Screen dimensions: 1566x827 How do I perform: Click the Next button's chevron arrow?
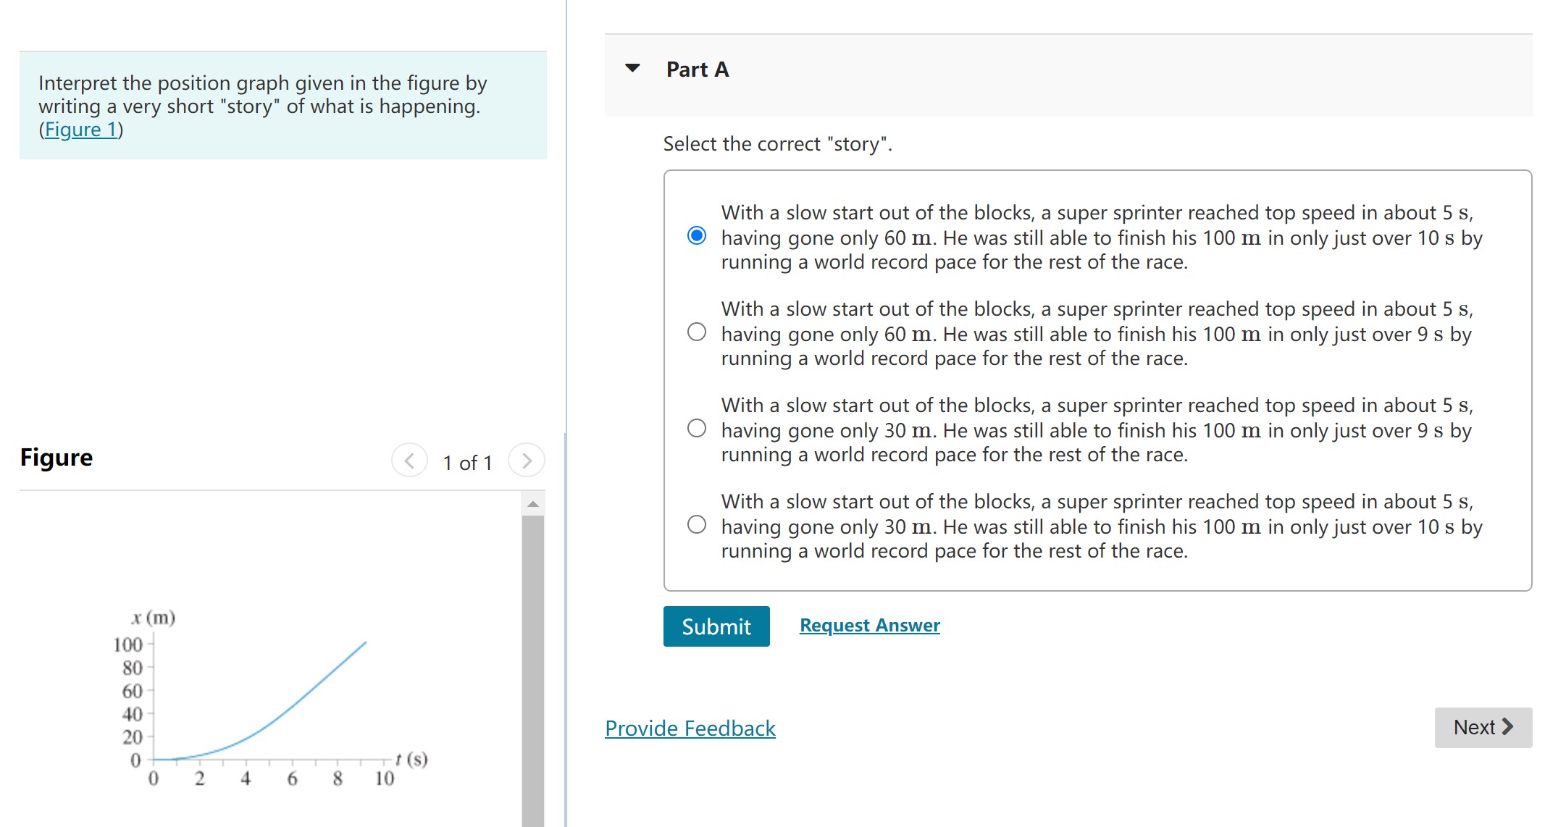point(1509,727)
